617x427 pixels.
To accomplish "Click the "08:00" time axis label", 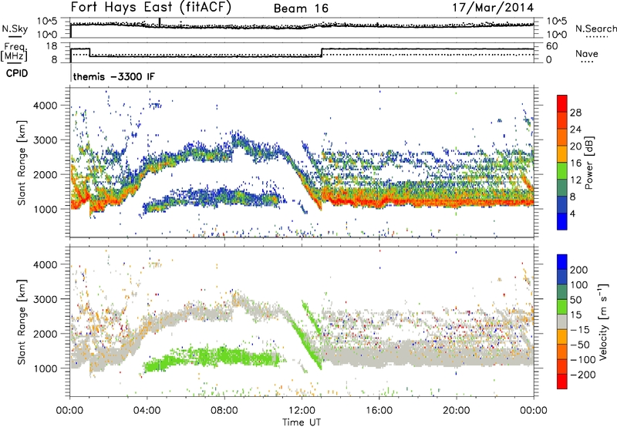I will click(224, 411).
